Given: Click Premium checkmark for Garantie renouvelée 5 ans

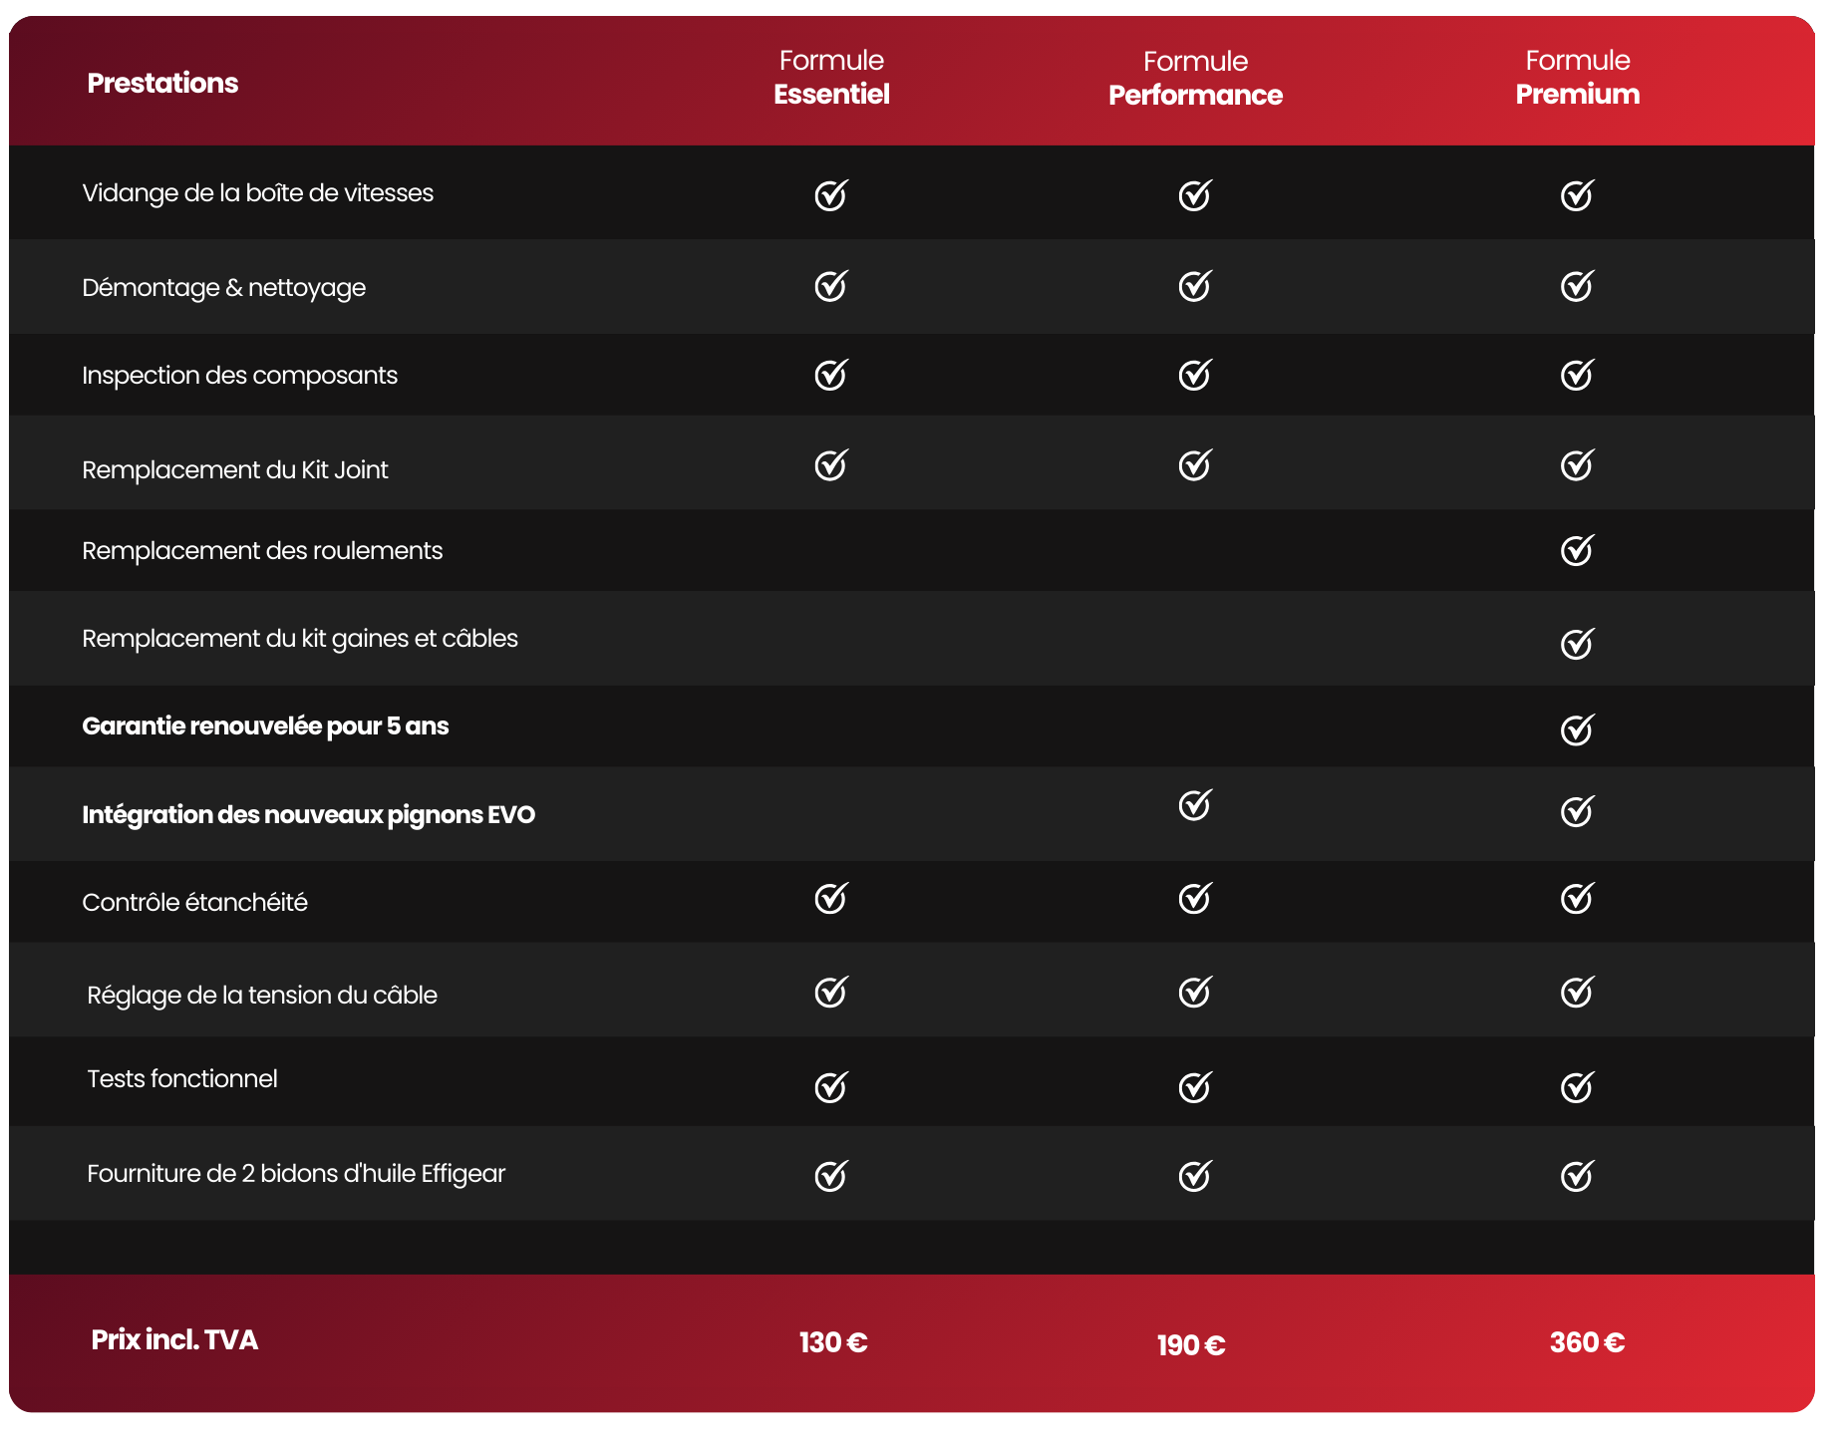Looking at the screenshot, I should click(x=1577, y=729).
